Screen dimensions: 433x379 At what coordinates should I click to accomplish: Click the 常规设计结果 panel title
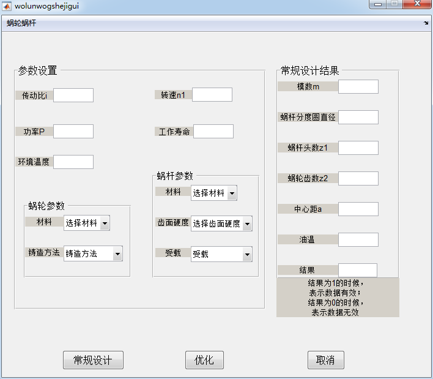310,70
